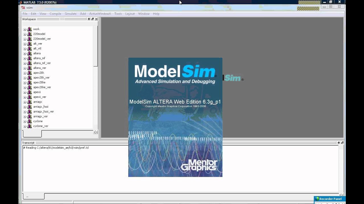Open the ActiveWindowX menu

click(100, 14)
